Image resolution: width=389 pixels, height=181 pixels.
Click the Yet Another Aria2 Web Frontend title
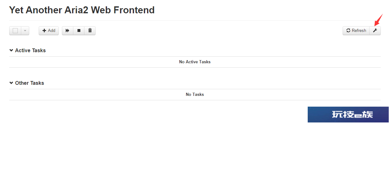coord(82,10)
